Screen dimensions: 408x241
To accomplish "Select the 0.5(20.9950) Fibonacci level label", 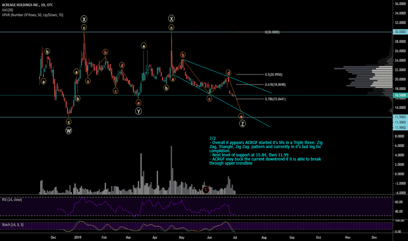I will pos(274,74).
